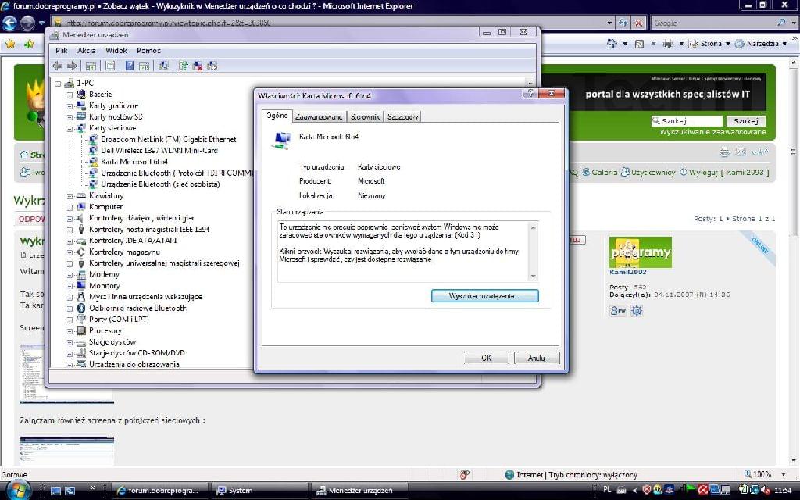Open the 100% zoom level control in status bar
Viewport: 800px width, 500px height.
[x=764, y=474]
